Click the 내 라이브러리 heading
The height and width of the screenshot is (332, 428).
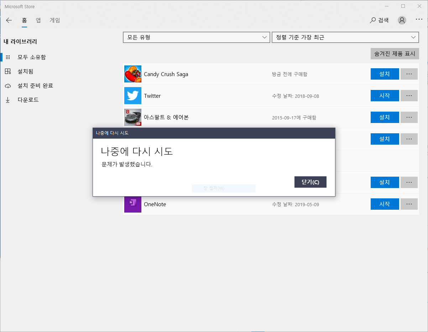pos(20,42)
